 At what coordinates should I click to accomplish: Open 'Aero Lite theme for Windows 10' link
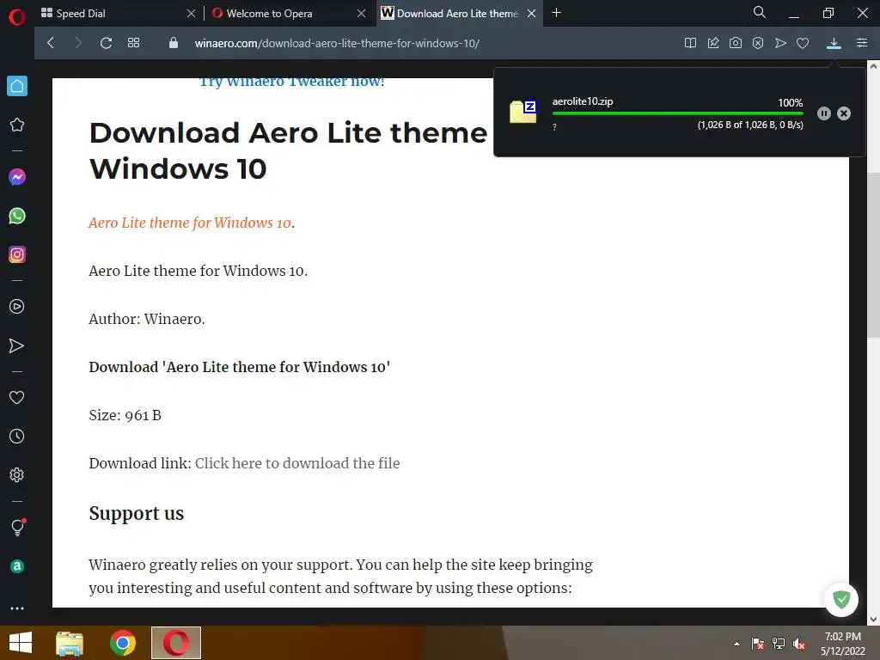[x=190, y=223]
